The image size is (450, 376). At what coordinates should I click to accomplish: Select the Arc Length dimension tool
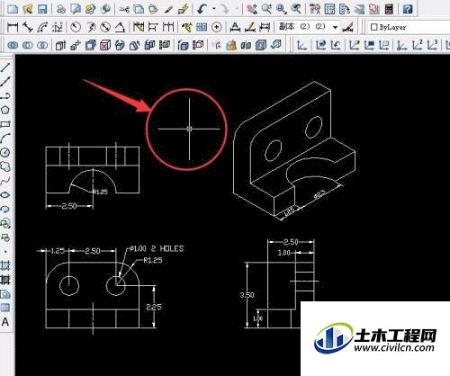click(42, 27)
